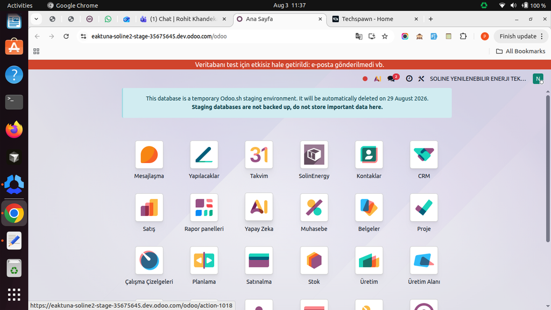The image size is (551, 310).
Task: Open the debug tools icon
Action: [421, 79]
